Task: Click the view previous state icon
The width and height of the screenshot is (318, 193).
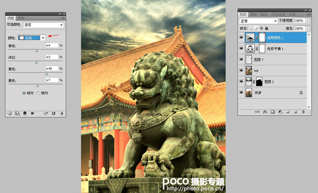Action: [x=46, y=113]
